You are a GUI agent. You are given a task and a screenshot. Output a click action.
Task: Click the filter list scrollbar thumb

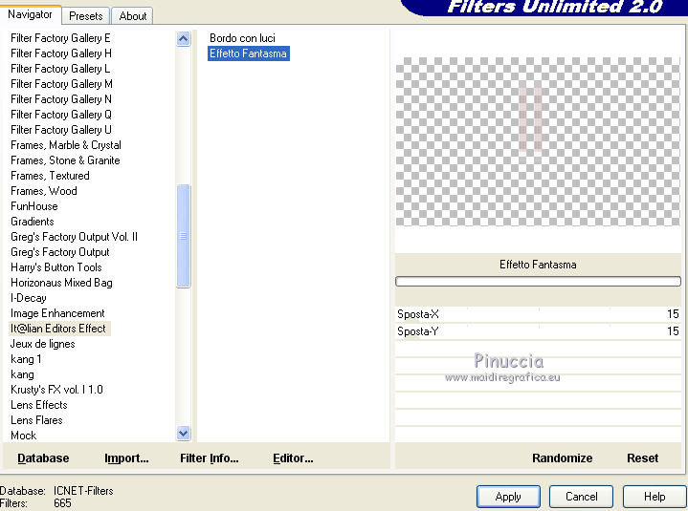point(183,236)
